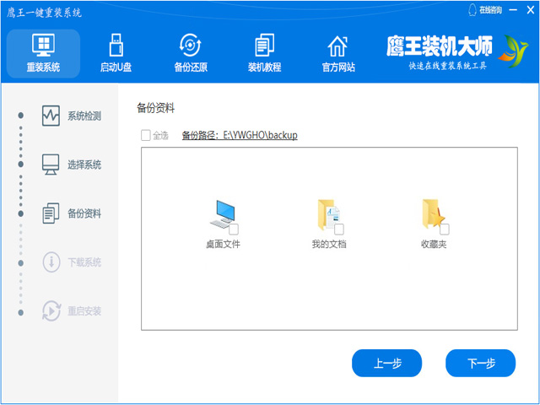
Task: Open the 备份还原 backup restore icon
Action: 191,46
